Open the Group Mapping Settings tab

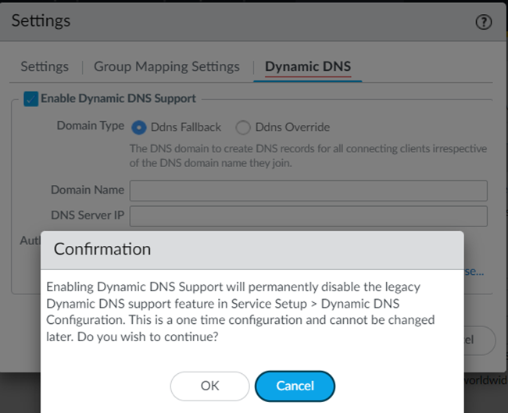pos(166,66)
